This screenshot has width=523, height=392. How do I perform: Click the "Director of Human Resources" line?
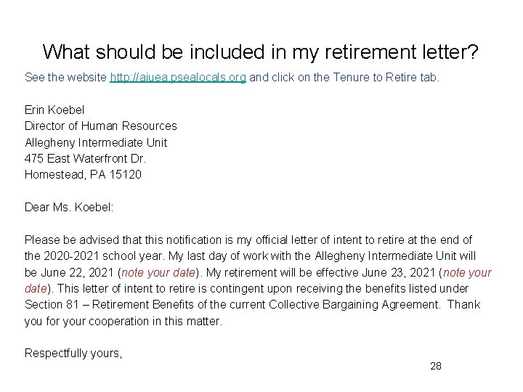tap(100, 126)
